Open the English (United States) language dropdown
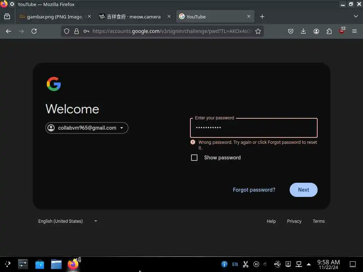Screen dimensions: 363x272 (x=68, y=221)
